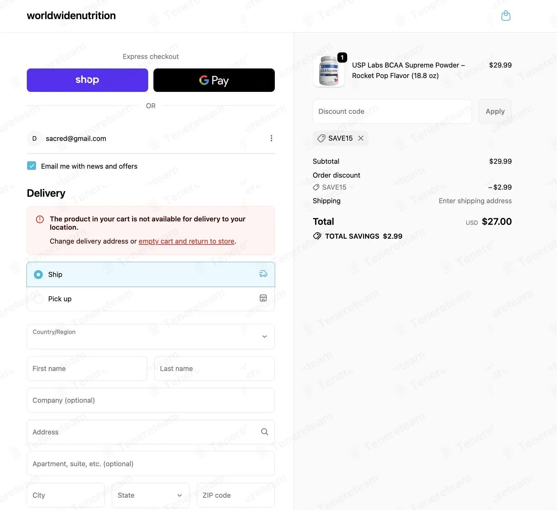Click the total savings tag icon

tap(317, 236)
